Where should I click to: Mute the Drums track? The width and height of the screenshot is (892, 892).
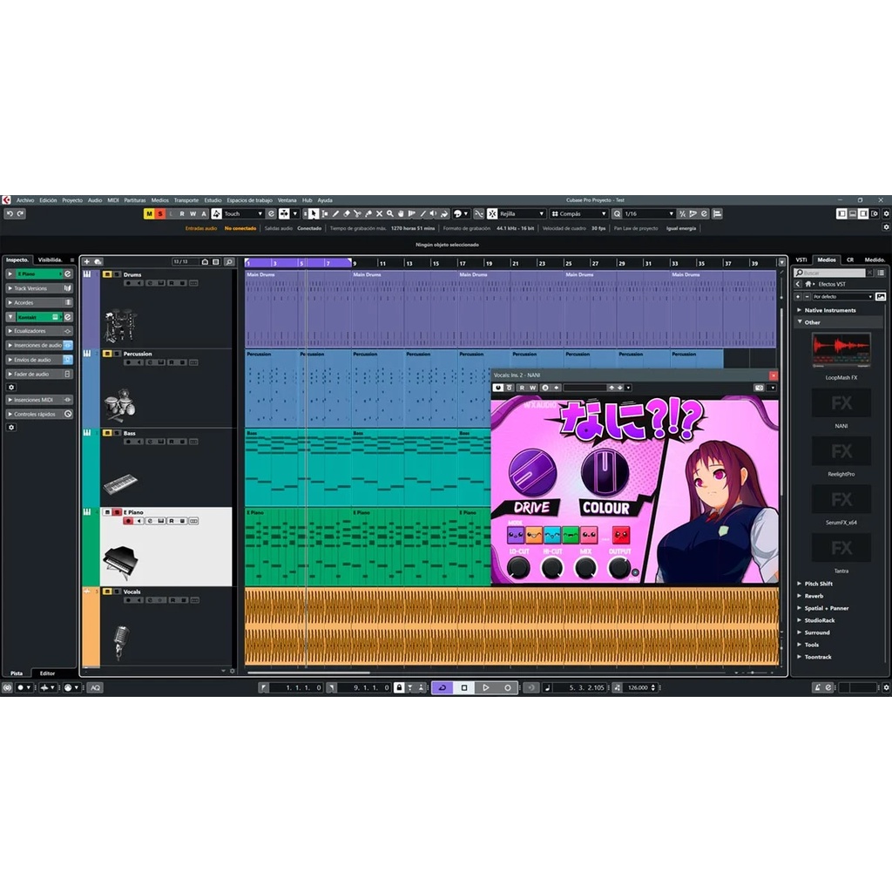coord(107,274)
